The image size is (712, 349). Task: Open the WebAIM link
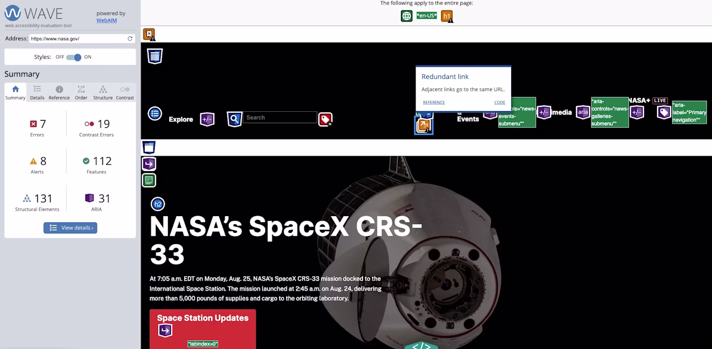(x=107, y=21)
